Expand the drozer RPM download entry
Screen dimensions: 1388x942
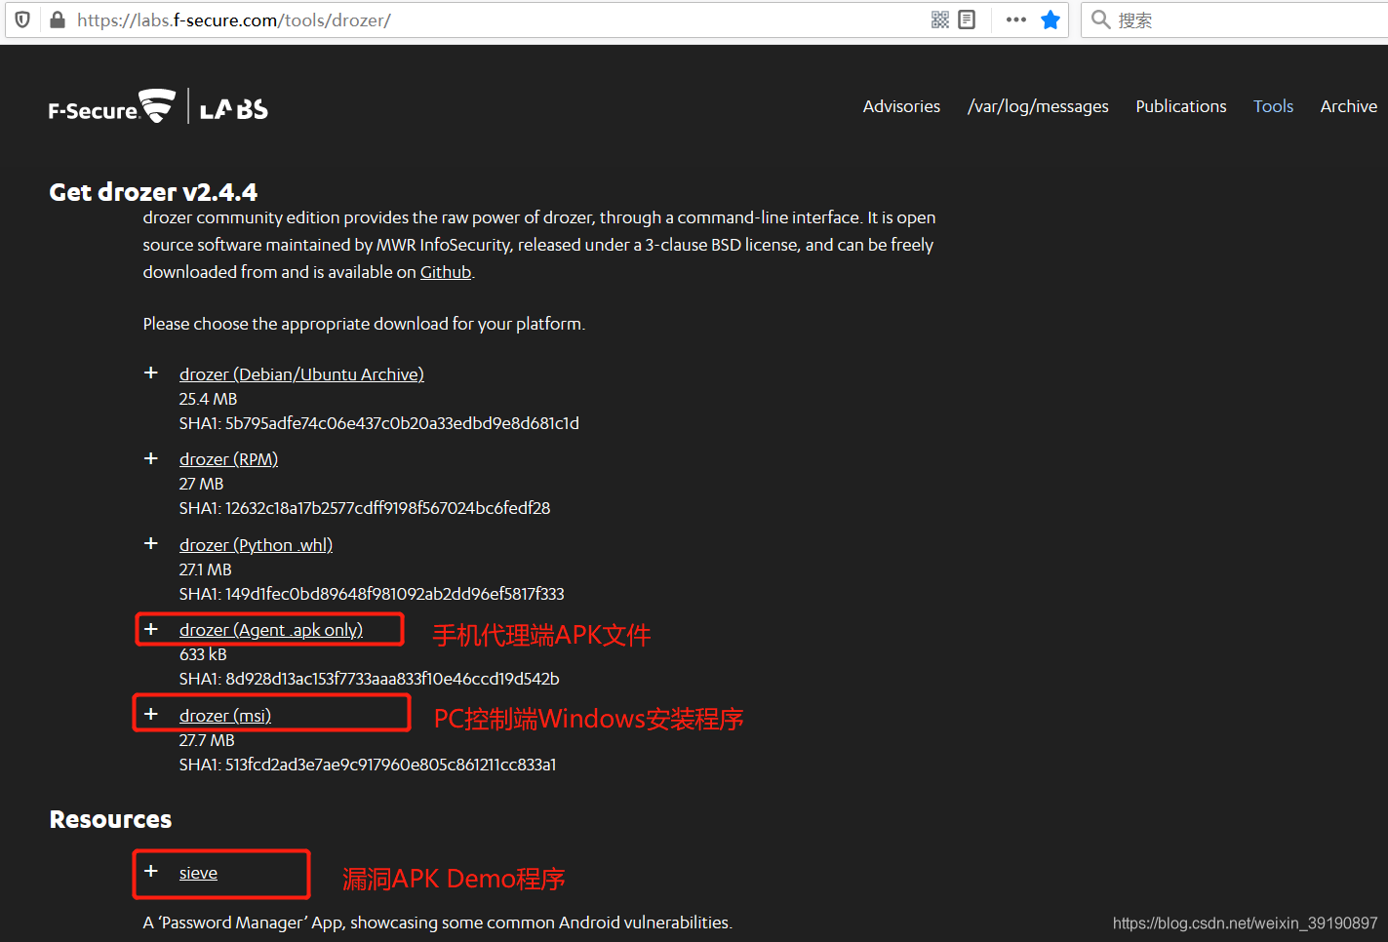point(150,457)
